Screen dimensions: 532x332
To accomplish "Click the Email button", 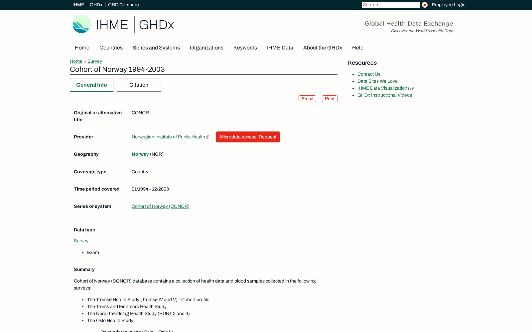I will pos(307,99).
